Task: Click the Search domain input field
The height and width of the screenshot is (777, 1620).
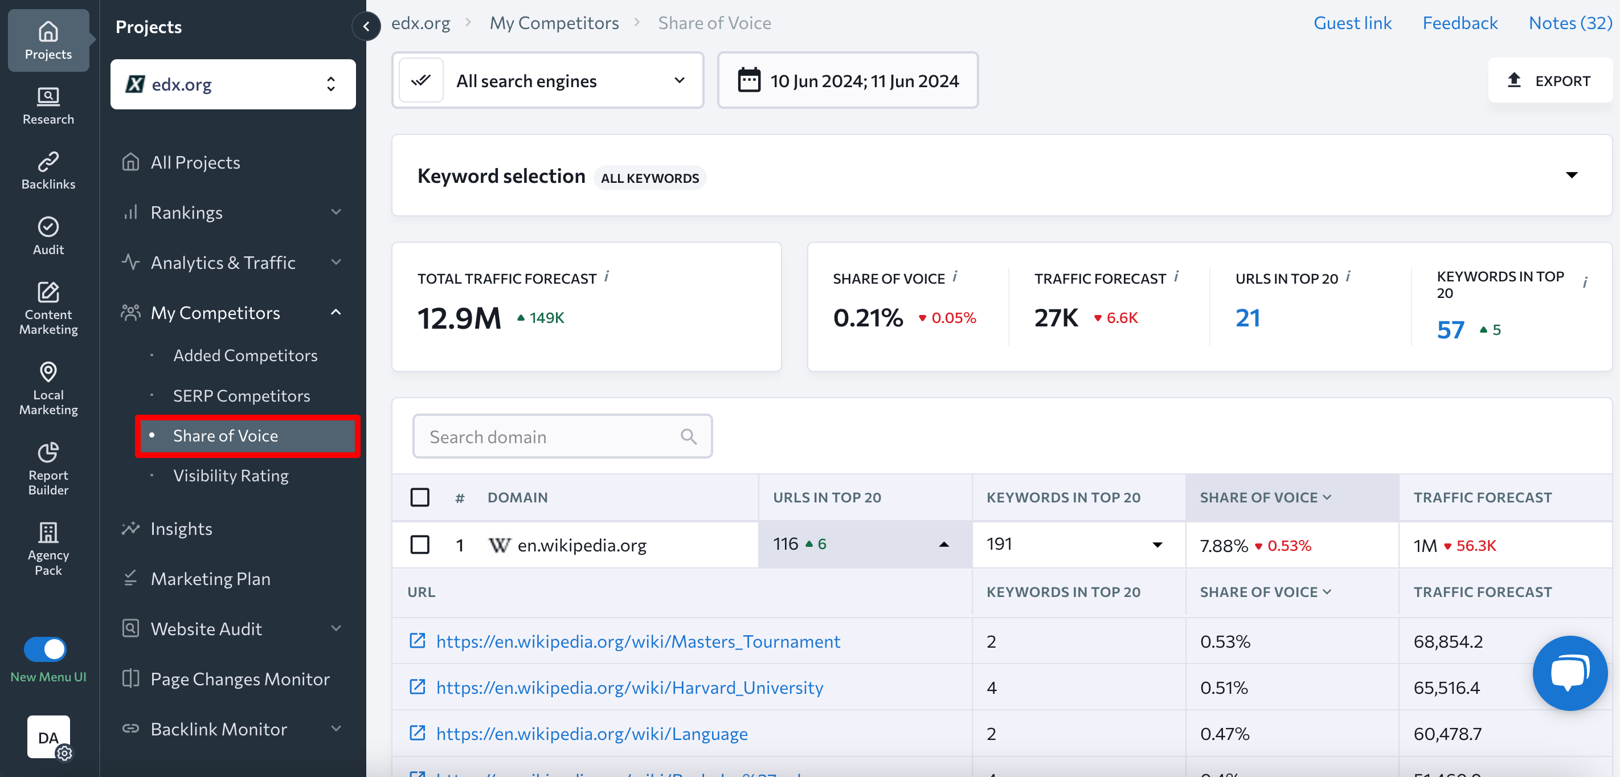Action: tap(561, 436)
